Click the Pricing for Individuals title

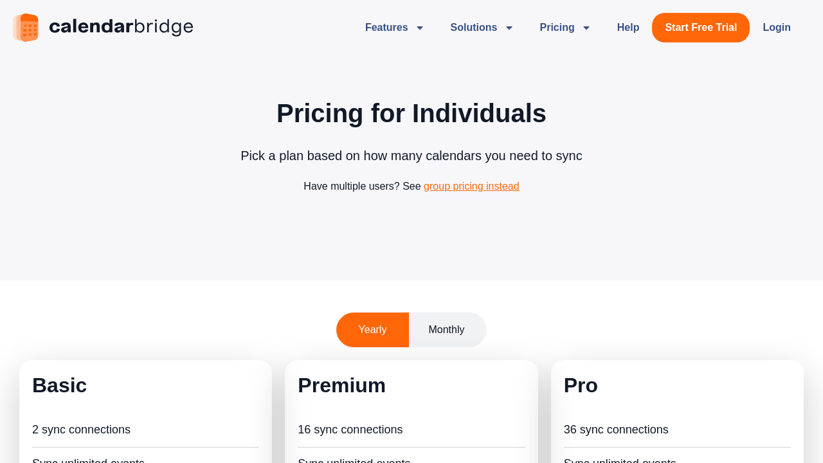coord(411,114)
